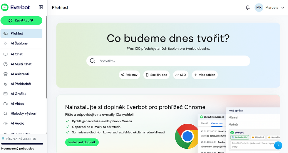The image size is (288, 153).
Task: Switch to Shrnutí tab in preview
Action: tap(204, 123)
